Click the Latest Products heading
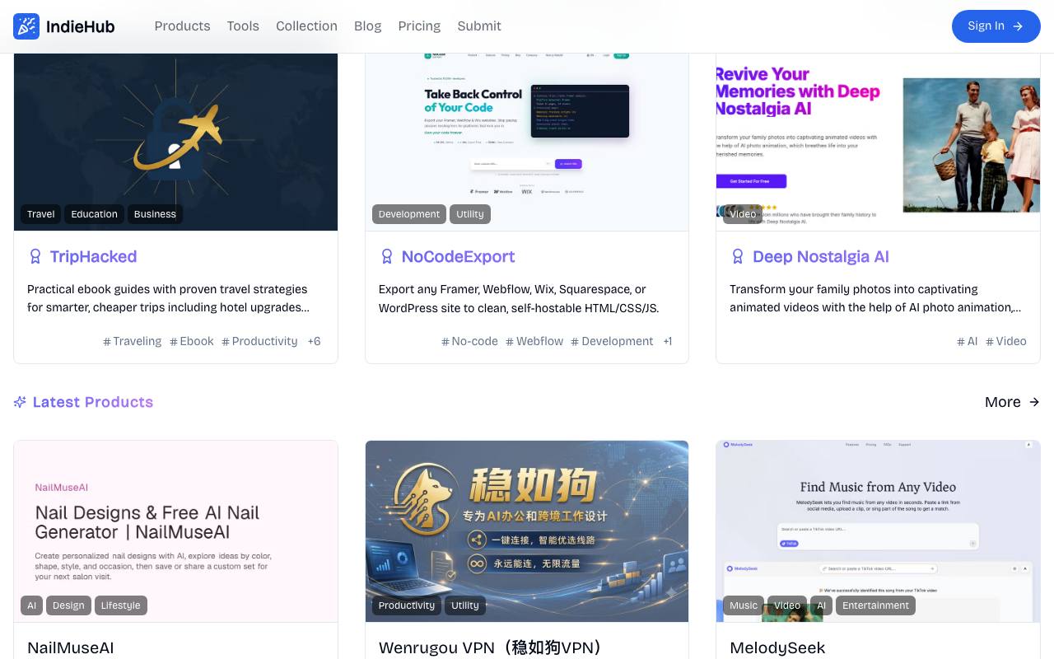The image size is (1054, 659). 93,402
